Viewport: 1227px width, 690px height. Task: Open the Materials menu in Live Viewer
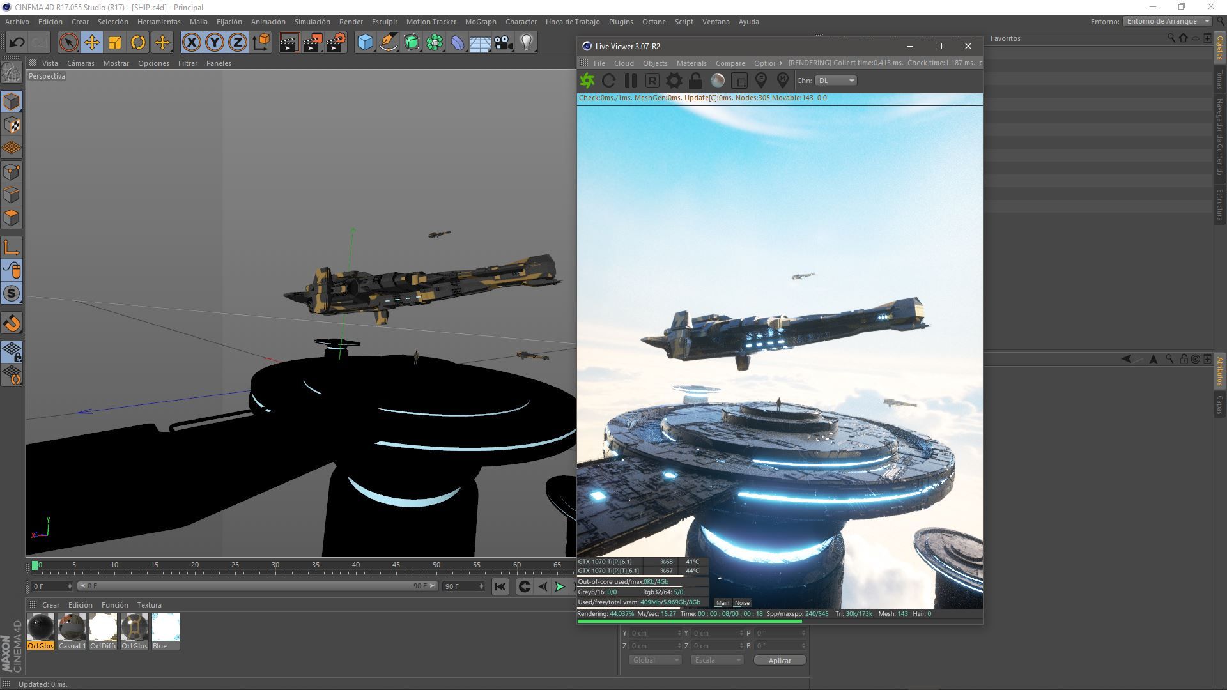click(691, 63)
